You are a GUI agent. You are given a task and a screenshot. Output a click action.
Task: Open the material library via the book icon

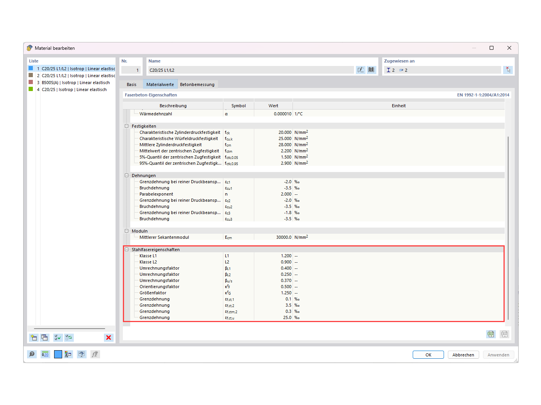tap(371, 70)
